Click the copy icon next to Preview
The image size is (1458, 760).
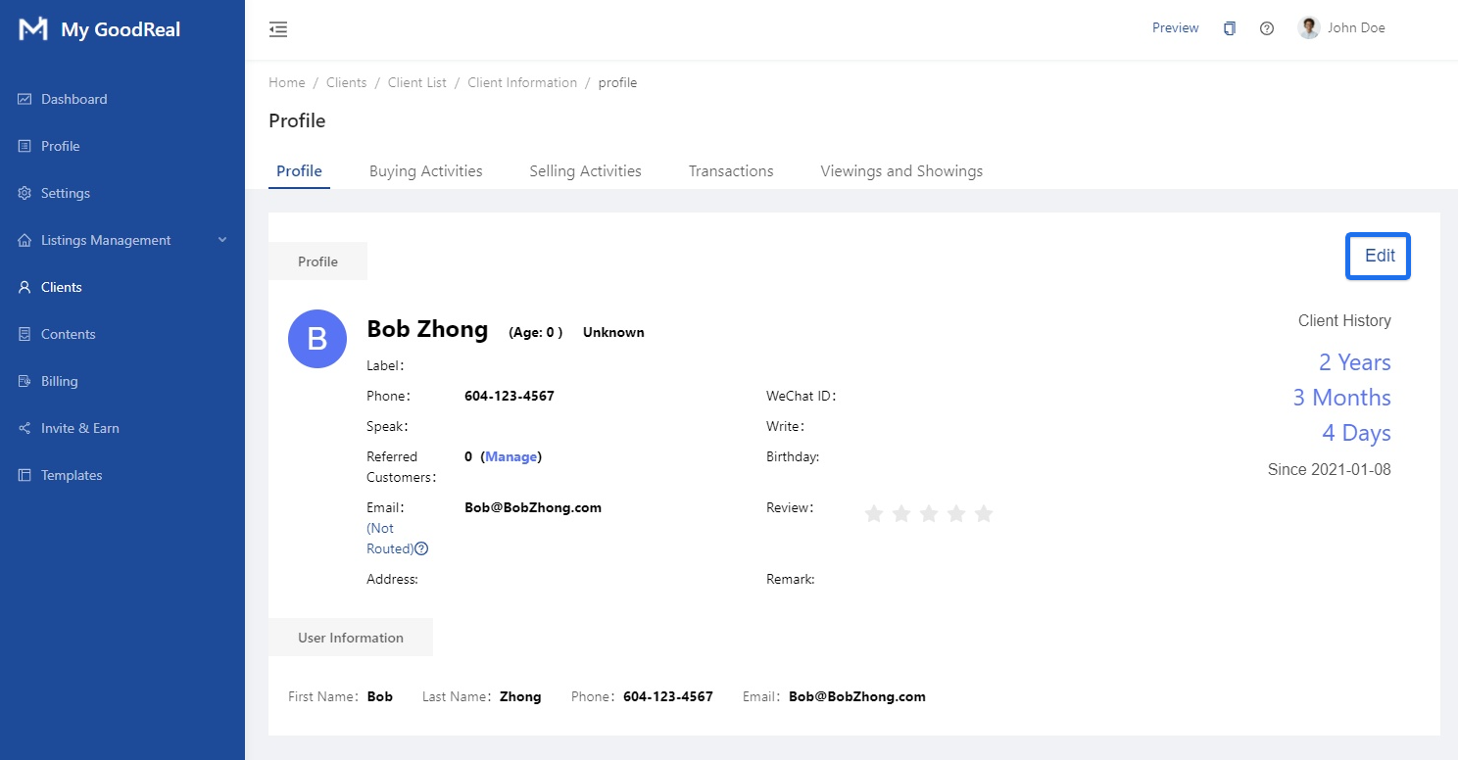1230,28
